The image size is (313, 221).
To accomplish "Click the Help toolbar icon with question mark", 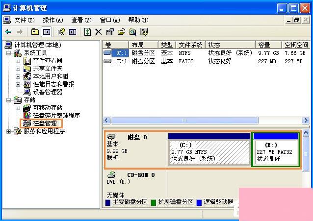I will [x=61, y=32].
